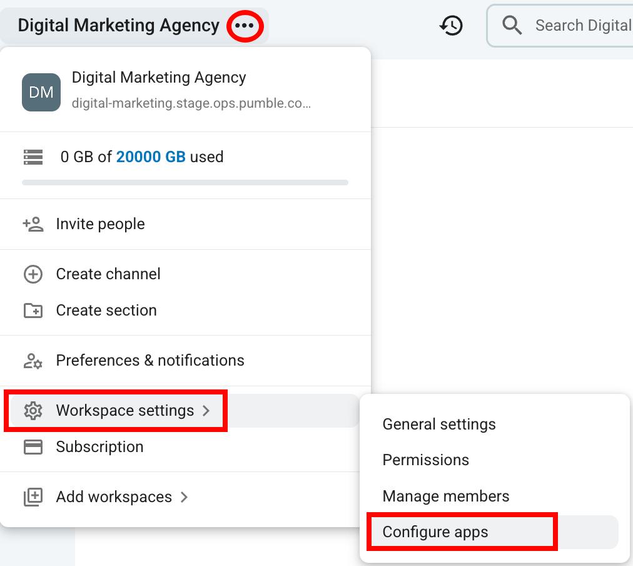633x566 pixels.
Task: Open the 20000 GB storage link
Action: coord(151,157)
